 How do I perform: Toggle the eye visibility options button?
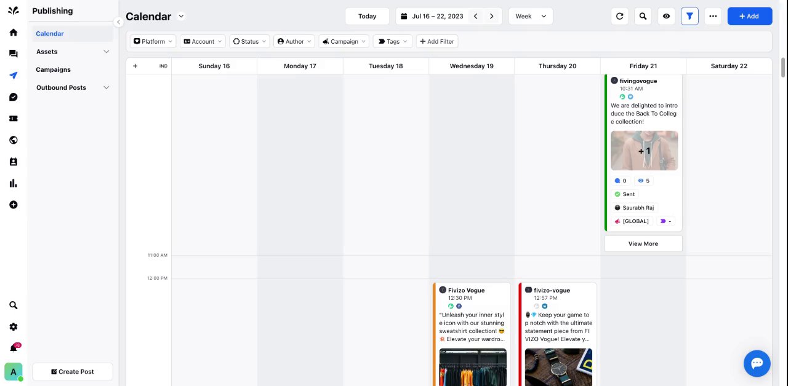666,16
